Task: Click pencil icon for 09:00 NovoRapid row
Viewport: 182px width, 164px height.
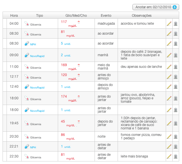Action: coord(169,55)
